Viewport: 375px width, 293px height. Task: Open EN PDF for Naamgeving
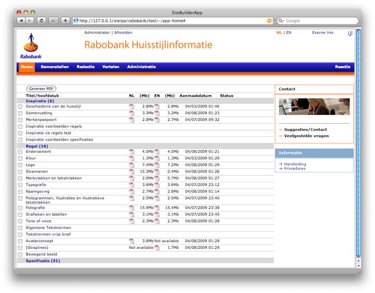[157, 192]
